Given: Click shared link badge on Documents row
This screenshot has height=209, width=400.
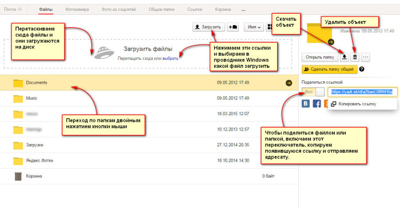Looking at the screenshot, I should [x=289, y=83].
